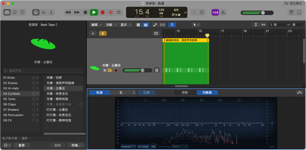Toggle the Library button in the control bar
Screen dimensions: 306x150
(x=7, y=12)
